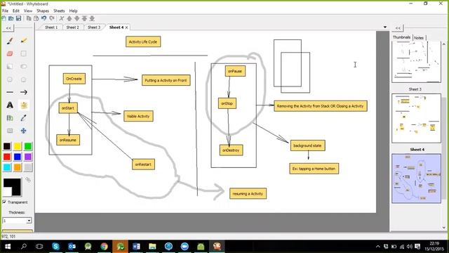Open the Edit menu
The width and height of the screenshot is (449, 253).
point(16,11)
